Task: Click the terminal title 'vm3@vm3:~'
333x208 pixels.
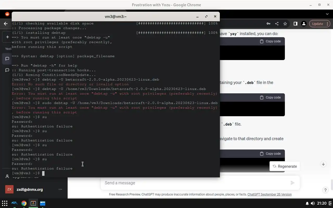Action: [116, 16]
